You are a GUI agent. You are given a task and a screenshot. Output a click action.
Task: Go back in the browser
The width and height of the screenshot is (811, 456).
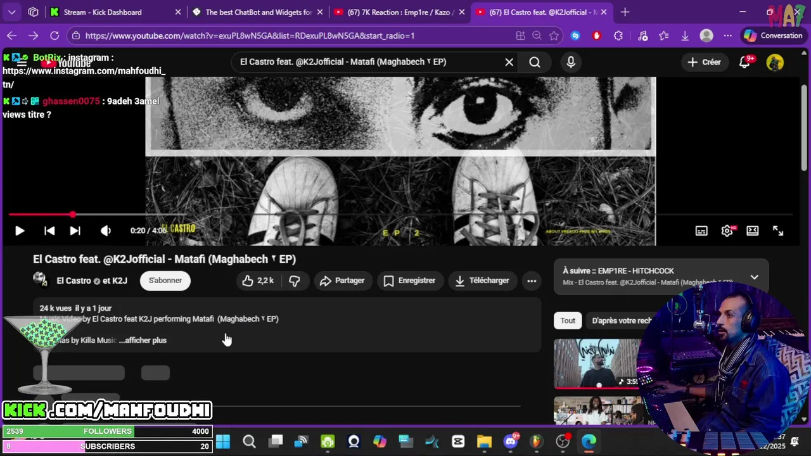11,35
